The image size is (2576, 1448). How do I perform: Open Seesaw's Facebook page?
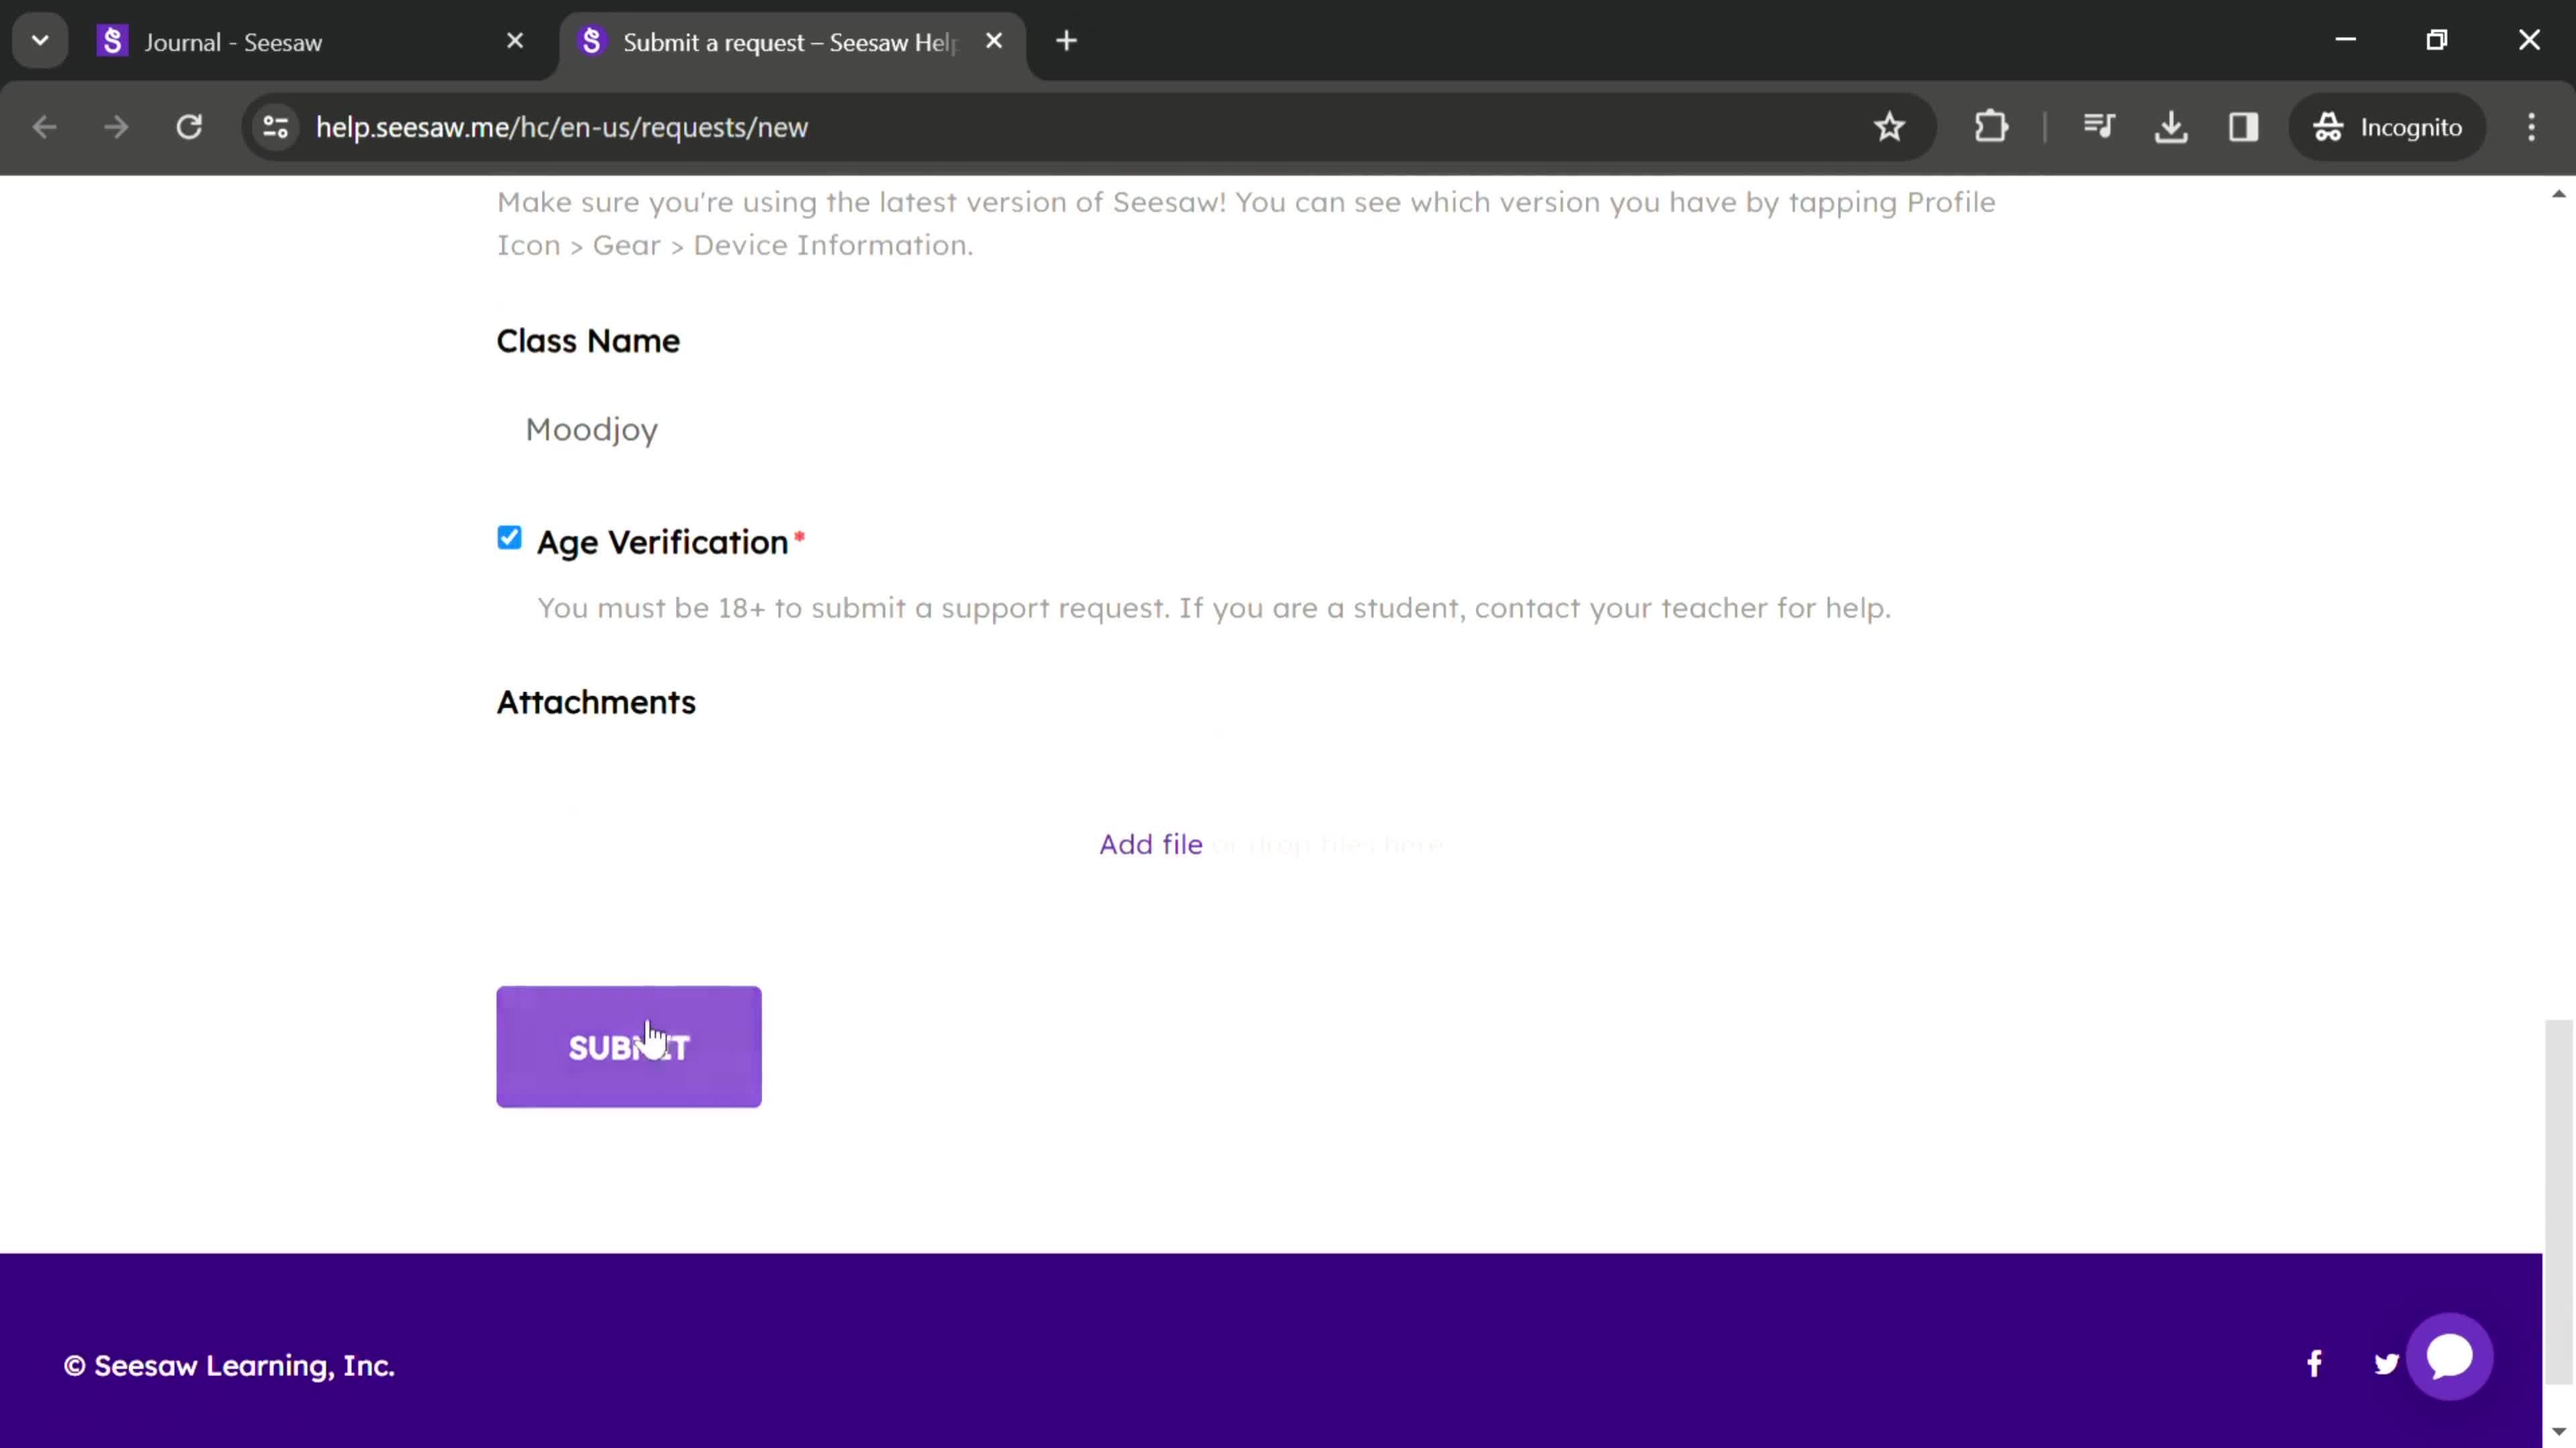(2314, 1364)
